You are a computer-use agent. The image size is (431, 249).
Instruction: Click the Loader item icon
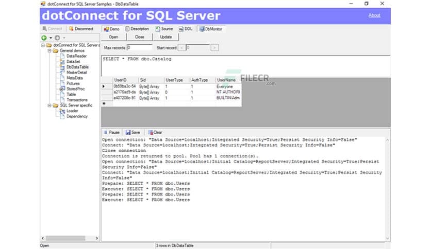pos(62,111)
